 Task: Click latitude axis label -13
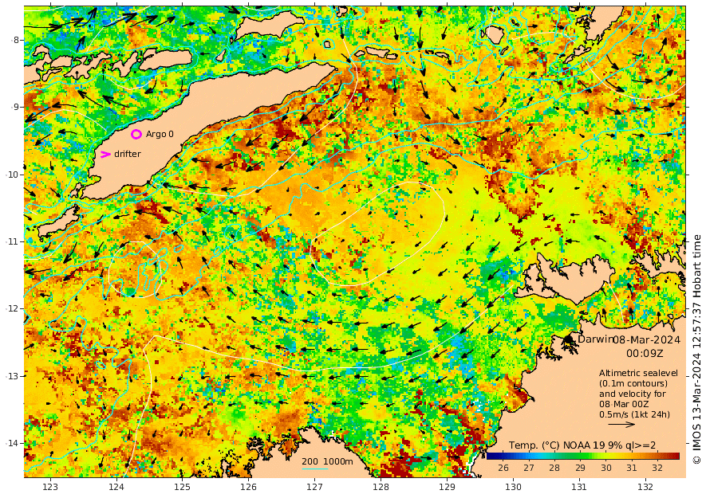tap(12, 376)
